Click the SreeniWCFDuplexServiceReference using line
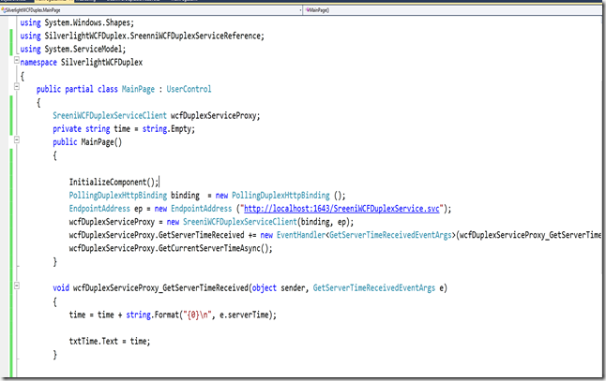Screen dimensions: 606x381 tap(143, 36)
